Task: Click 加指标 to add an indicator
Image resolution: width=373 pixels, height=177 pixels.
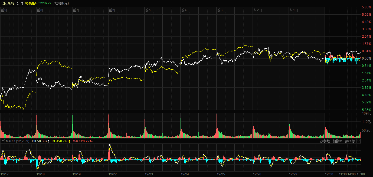Action: pyautogui.click(x=337, y=141)
